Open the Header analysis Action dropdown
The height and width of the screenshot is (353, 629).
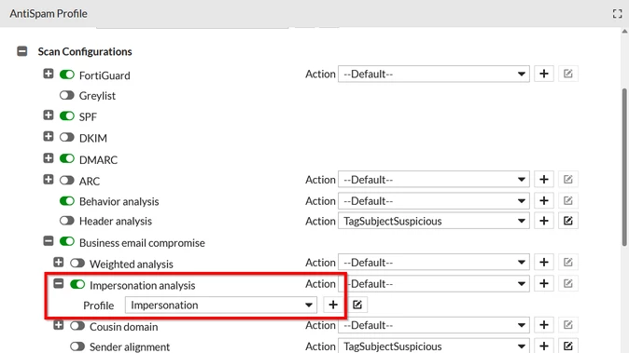pos(434,221)
